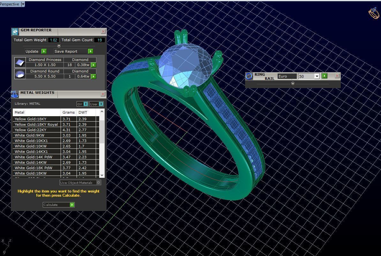Click the green arrow on the Calculate button
This screenshot has width=381, height=256.
(72, 205)
